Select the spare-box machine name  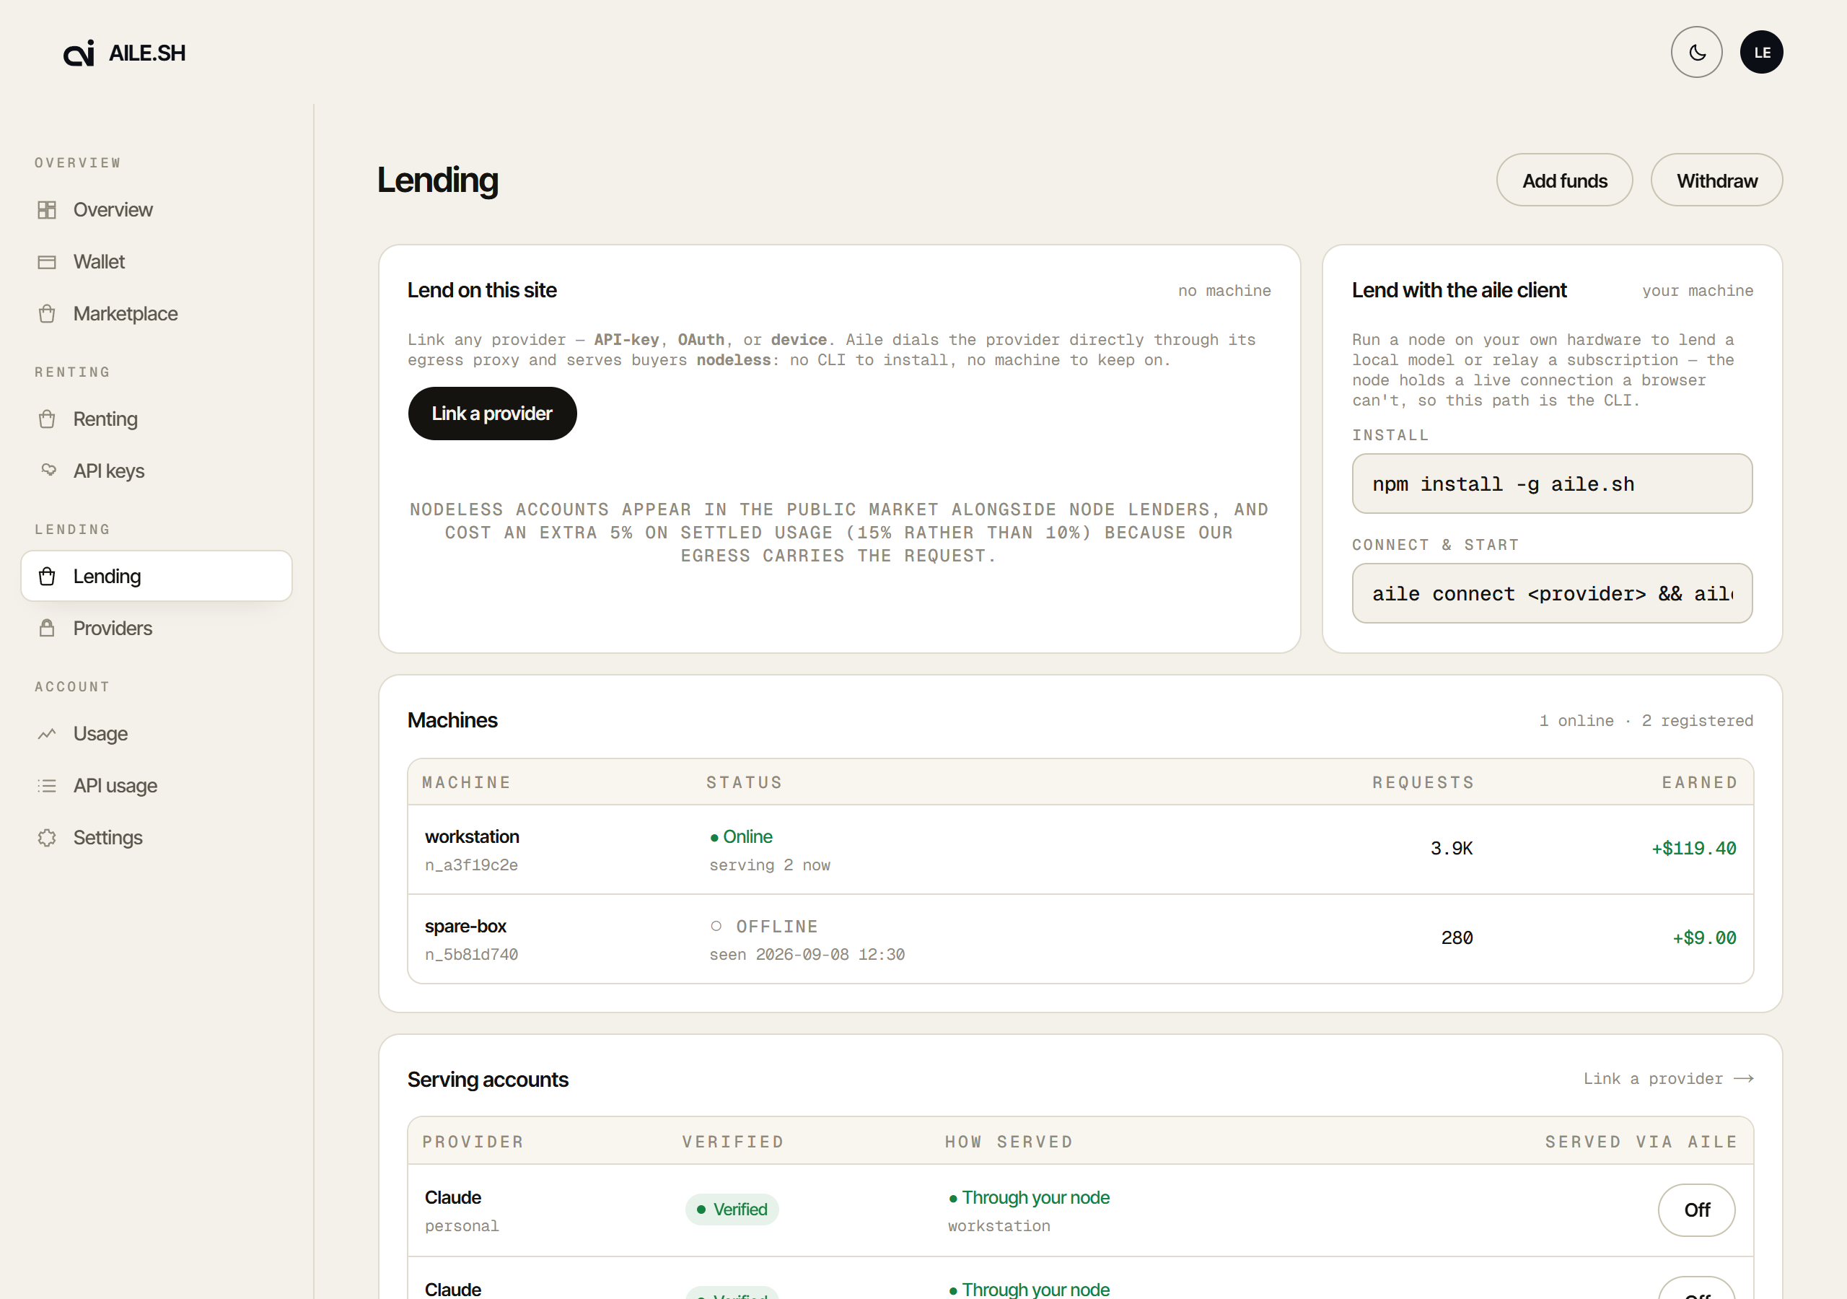point(466,927)
